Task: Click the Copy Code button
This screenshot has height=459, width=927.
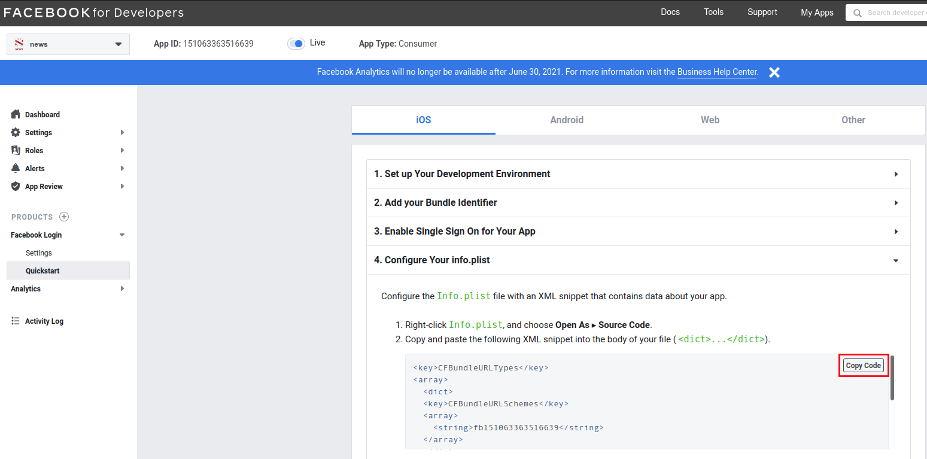Action: [x=863, y=365]
